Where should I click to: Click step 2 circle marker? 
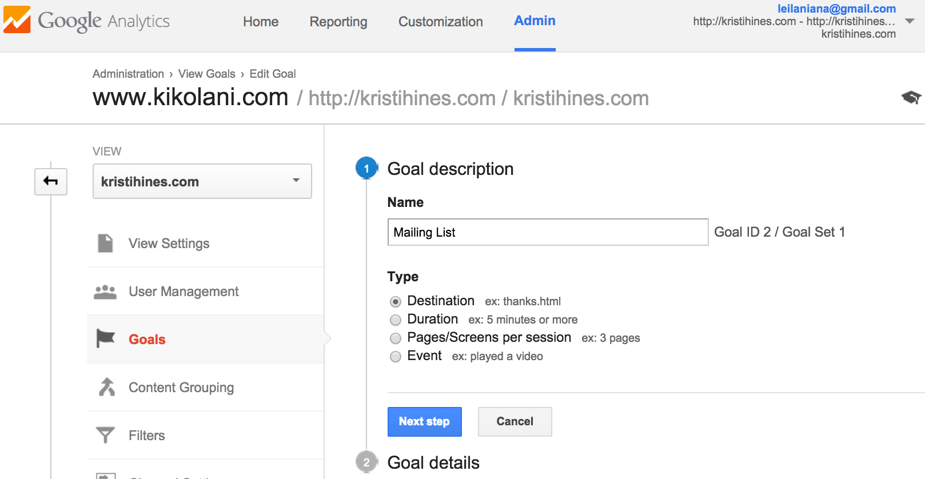[x=366, y=462]
